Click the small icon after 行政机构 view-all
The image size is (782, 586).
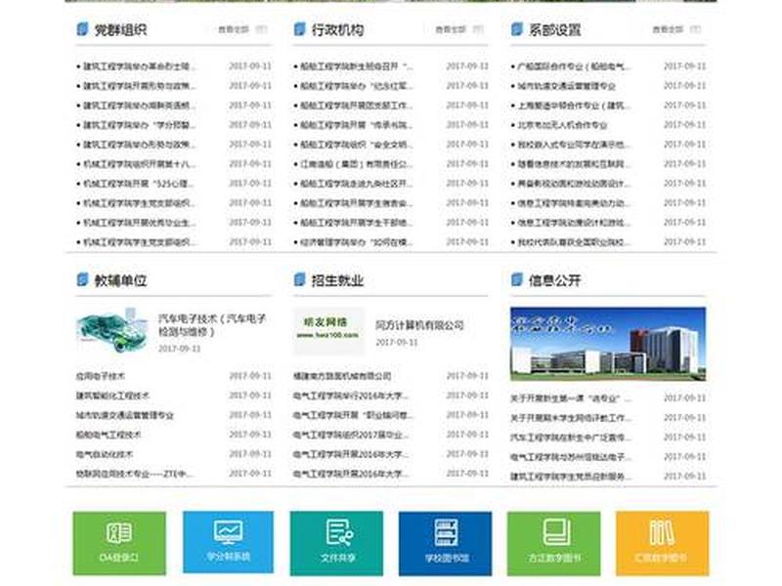tap(478, 30)
